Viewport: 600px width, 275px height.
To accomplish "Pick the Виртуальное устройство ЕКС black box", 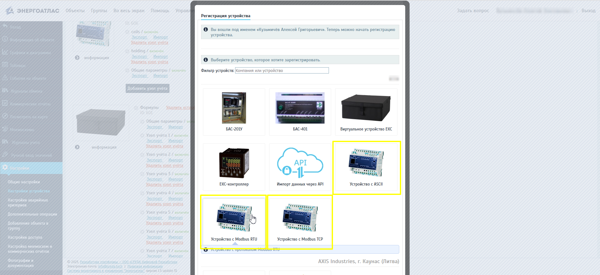I will pos(366,108).
